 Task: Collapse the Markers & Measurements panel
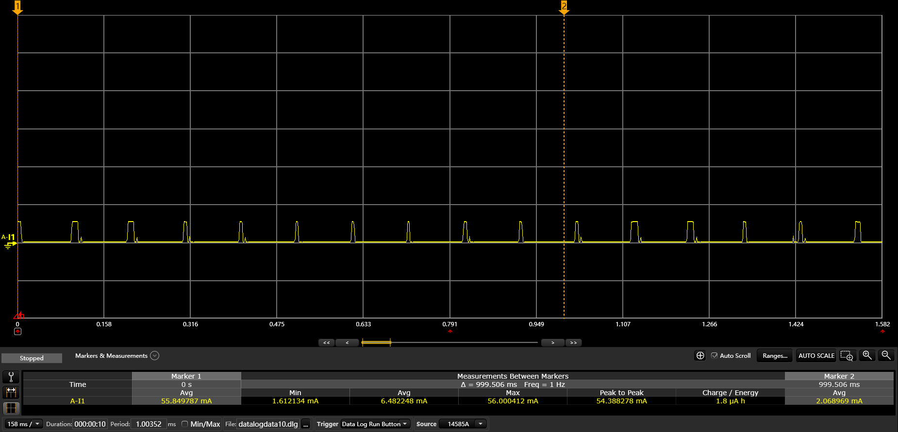(x=154, y=355)
